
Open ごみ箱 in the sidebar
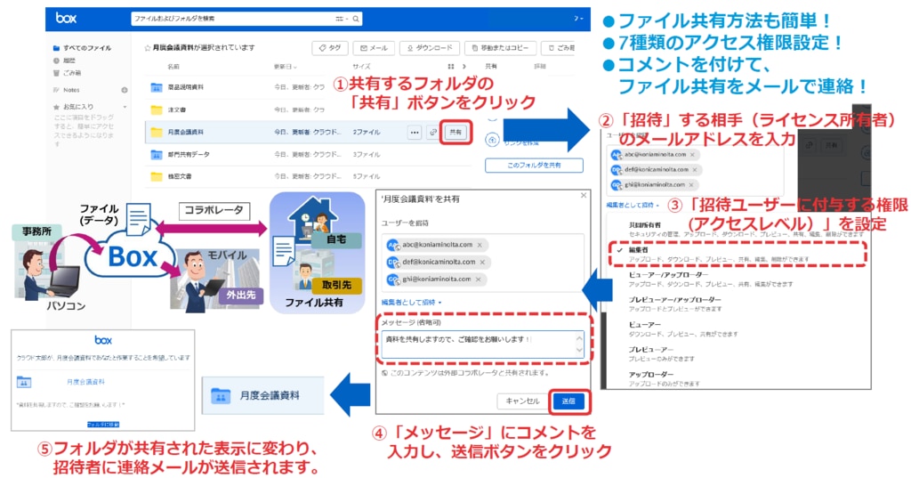(67, 73)
